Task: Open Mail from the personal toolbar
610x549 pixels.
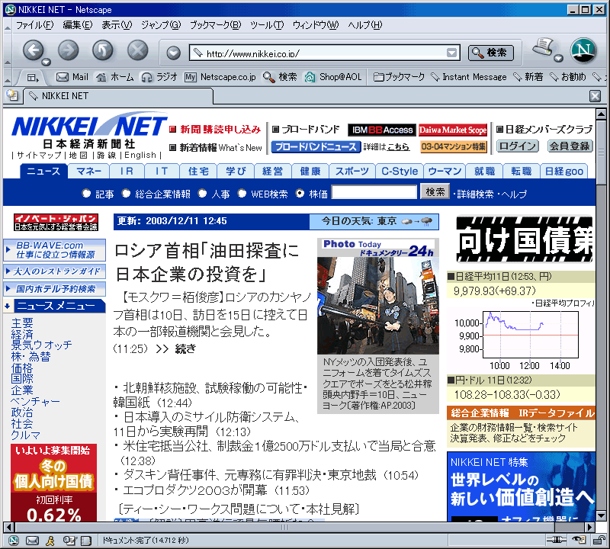Action: [72, 77]
